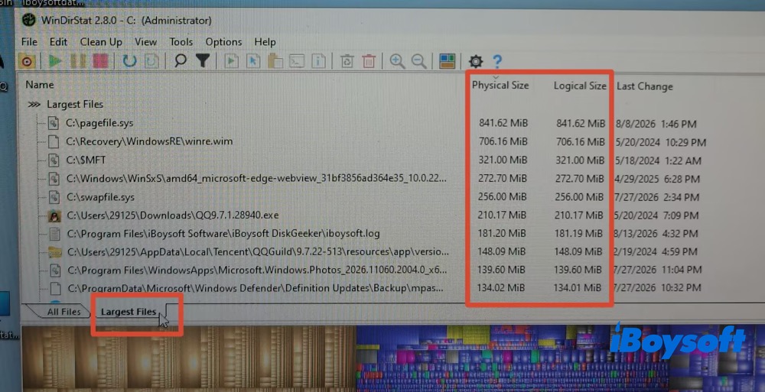This screenshot has width=765, height=392.
Task: Select the C:\pagefile.sys row
Action: tap(99, 123)
